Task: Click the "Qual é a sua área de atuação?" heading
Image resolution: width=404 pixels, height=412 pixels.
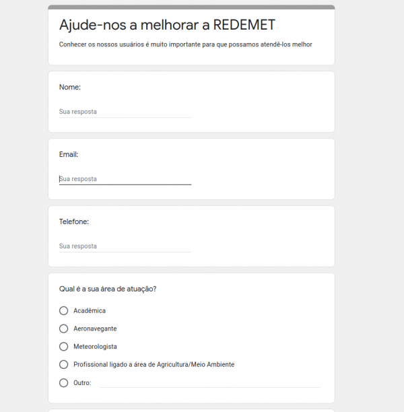Action: (108, 289)
